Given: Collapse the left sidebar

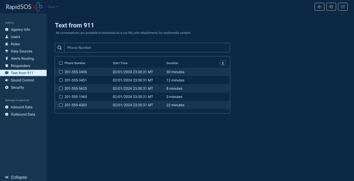Looking at the screenshot, I should point(16,177).
